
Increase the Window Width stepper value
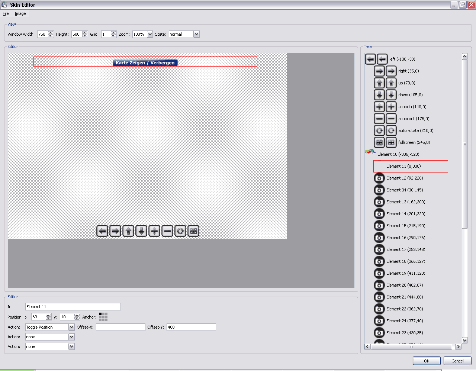pos(51,33)
